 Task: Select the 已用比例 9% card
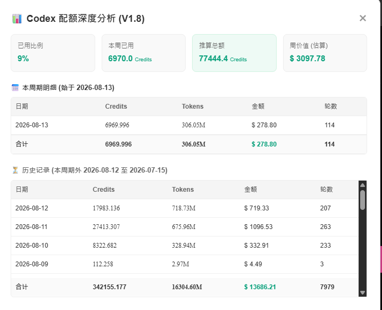click(x=53, y=53)
